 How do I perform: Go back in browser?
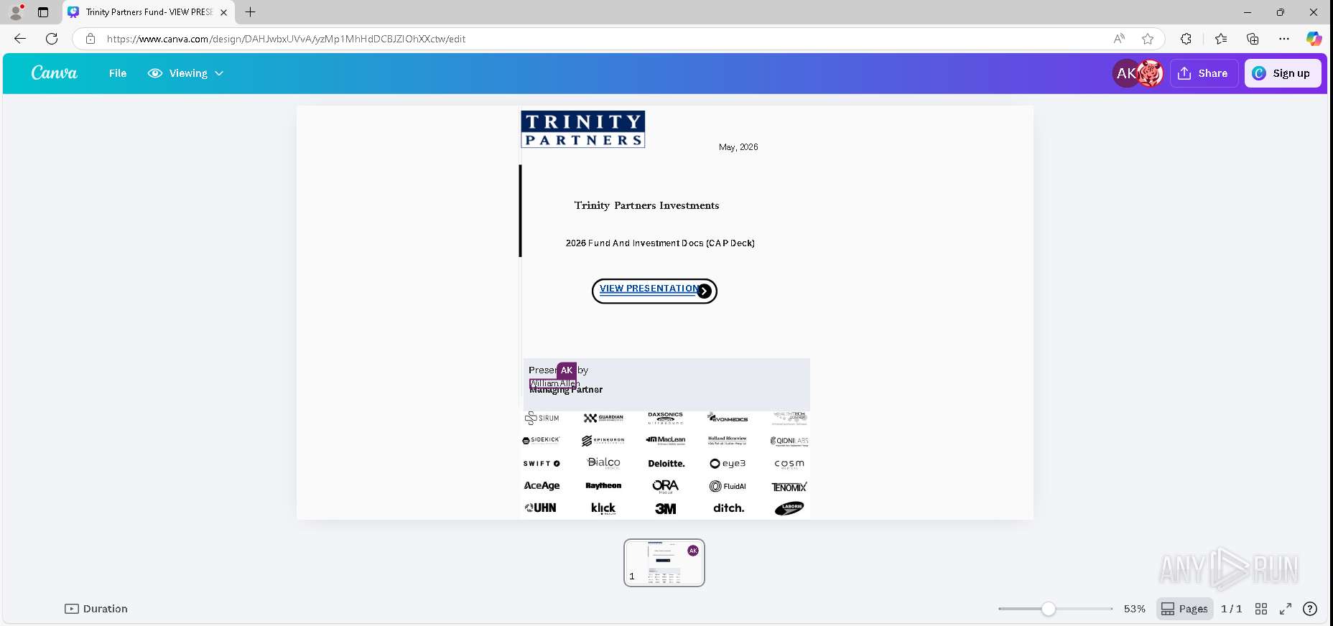(20, 39)
